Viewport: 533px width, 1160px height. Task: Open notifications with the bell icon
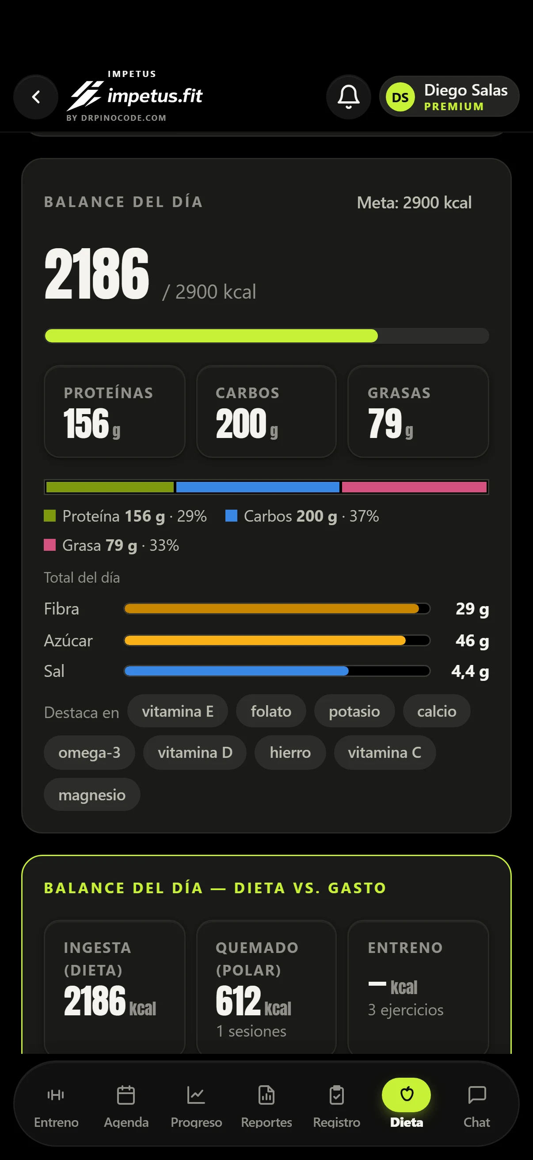[x=349, y=97]
